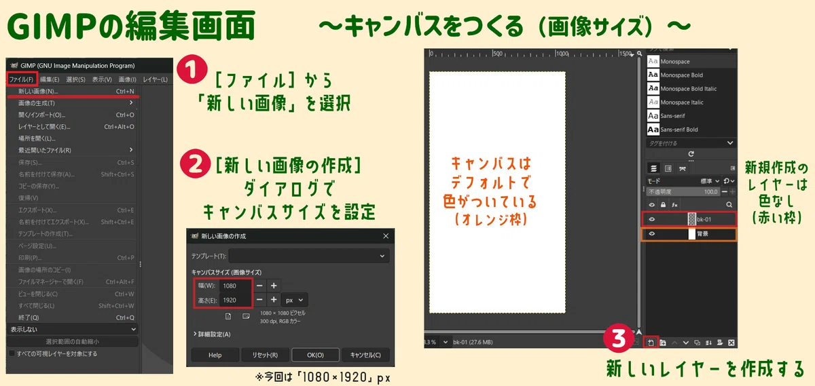
Task: Open the テンプレート dropdown
Action: tap(308, 256)
